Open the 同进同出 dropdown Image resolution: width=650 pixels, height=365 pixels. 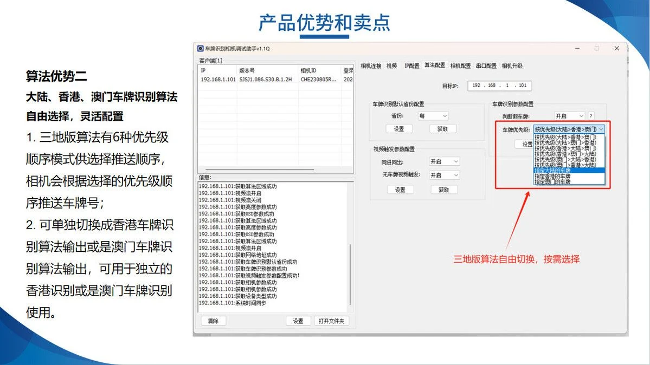pyautogui.click(x=445, y=161)
